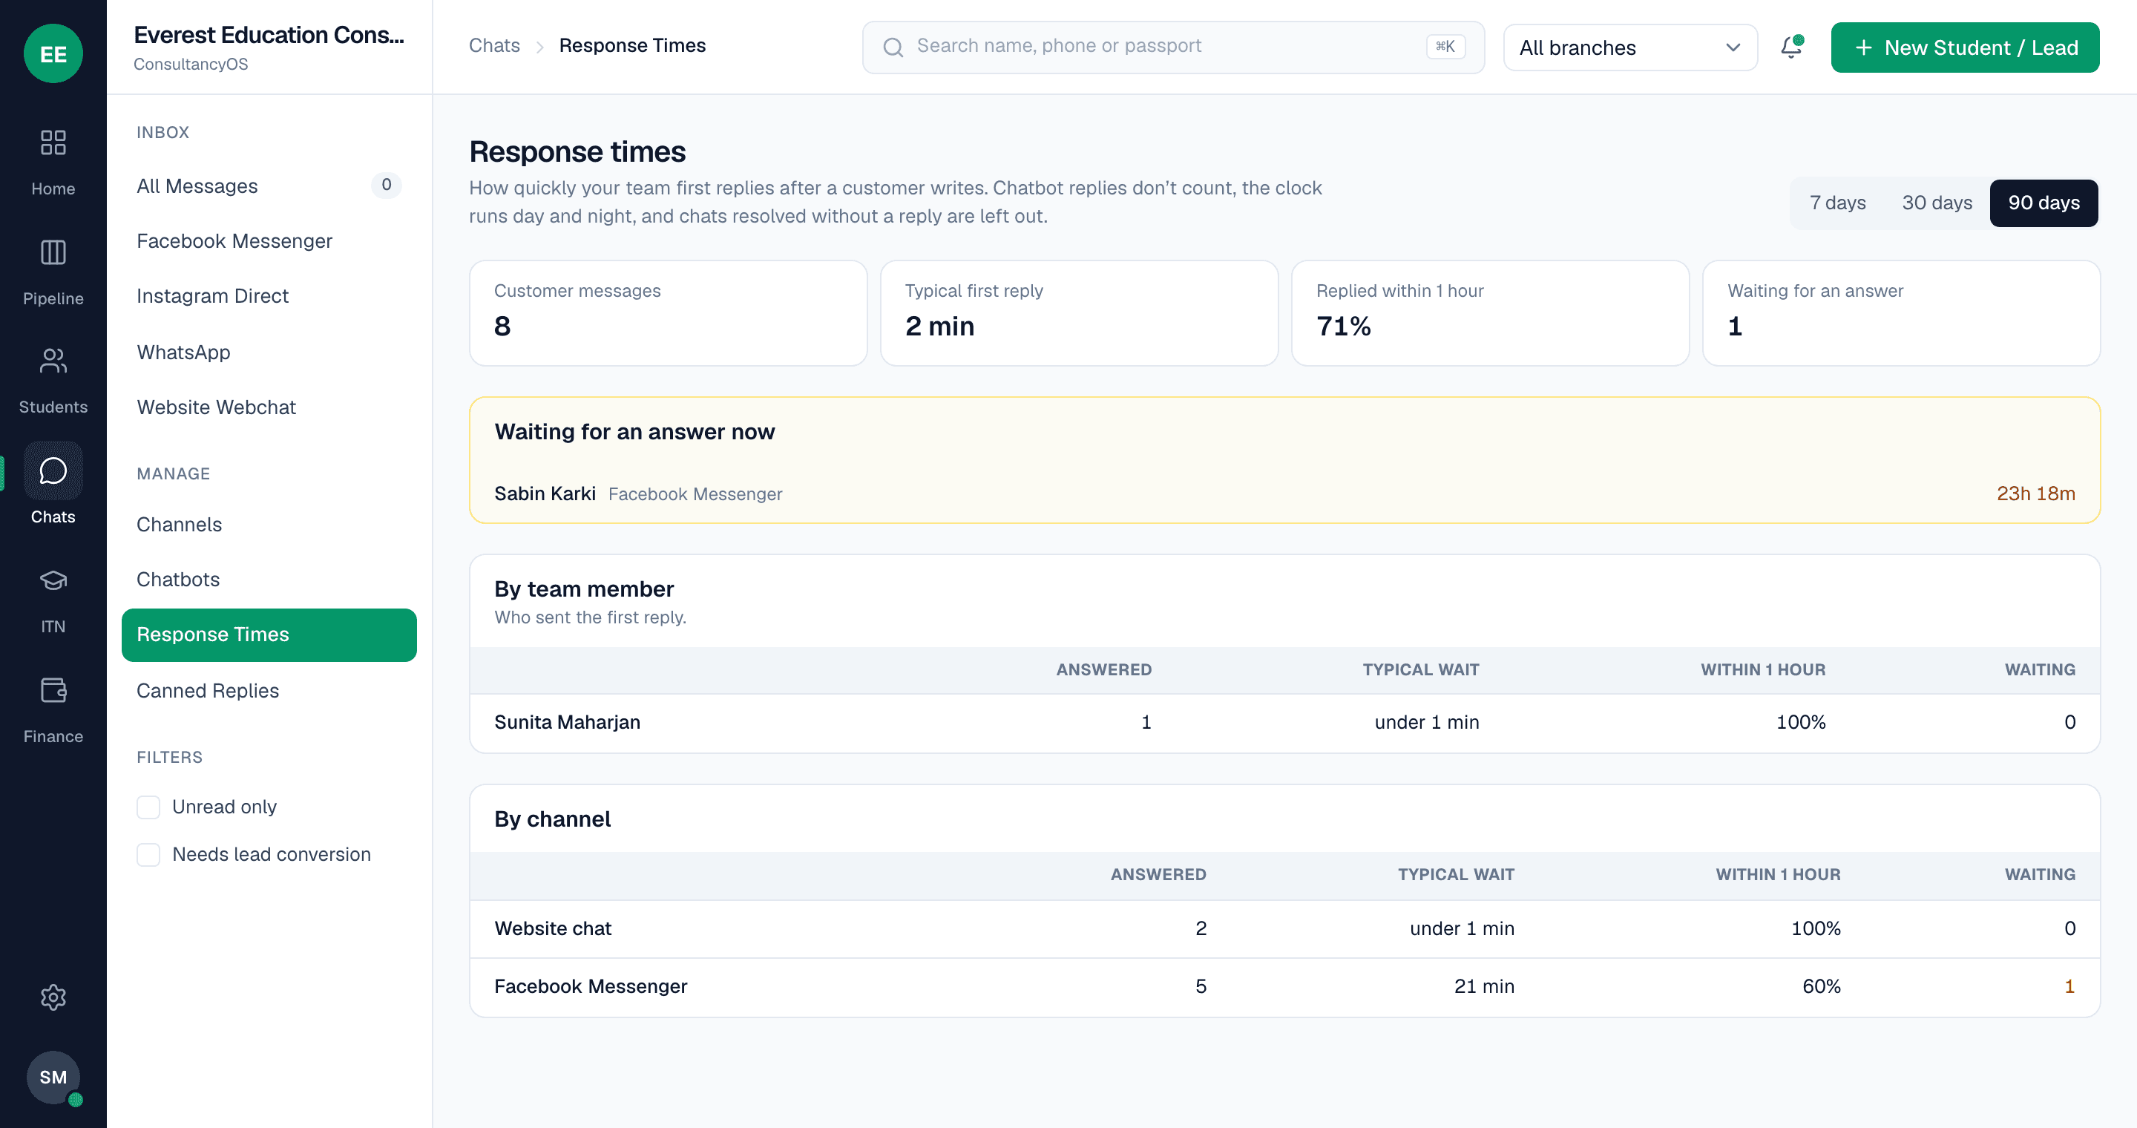Focus the name, phone or passport search

1173,47
